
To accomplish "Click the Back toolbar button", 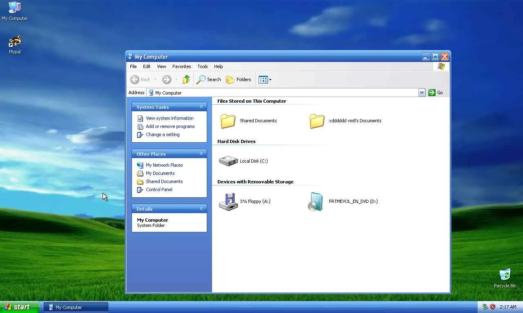I will (141, 79).
